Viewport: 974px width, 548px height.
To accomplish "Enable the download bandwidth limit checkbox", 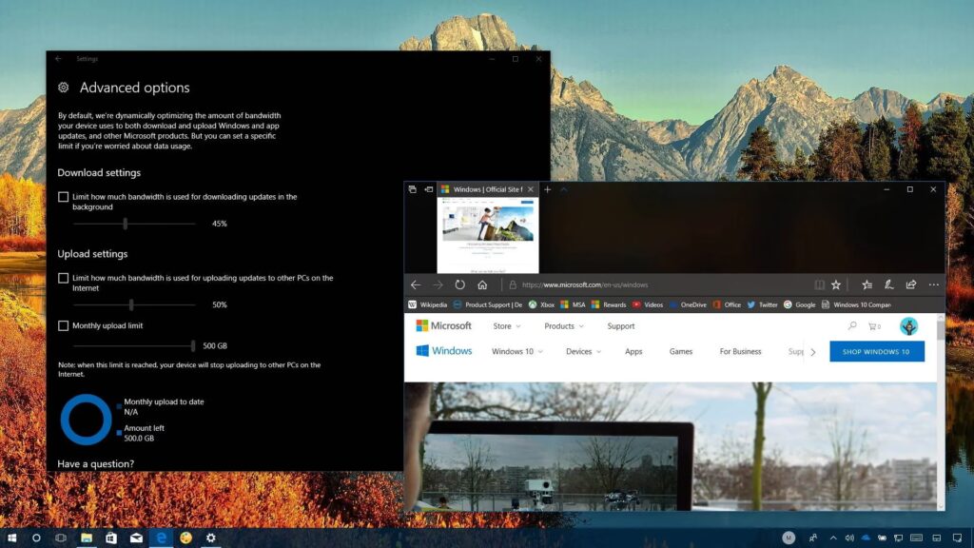I will 64,197.
